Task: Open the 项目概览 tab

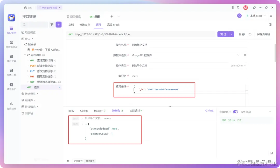Action: point(74,17)
